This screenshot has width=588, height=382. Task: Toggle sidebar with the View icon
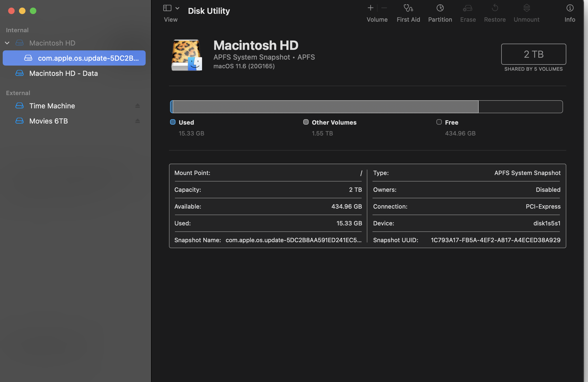click(x=167, y=8)
